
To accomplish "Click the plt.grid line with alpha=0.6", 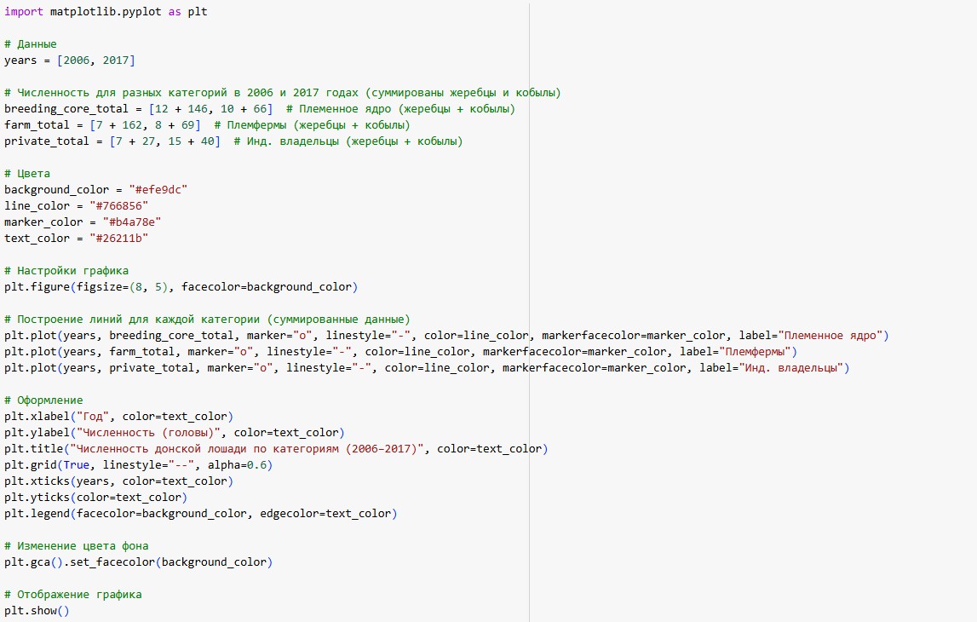I will click(x=138, y=465).
